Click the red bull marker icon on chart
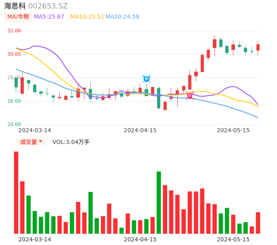This screenshot has width=277, height=245. coord(189,96)
